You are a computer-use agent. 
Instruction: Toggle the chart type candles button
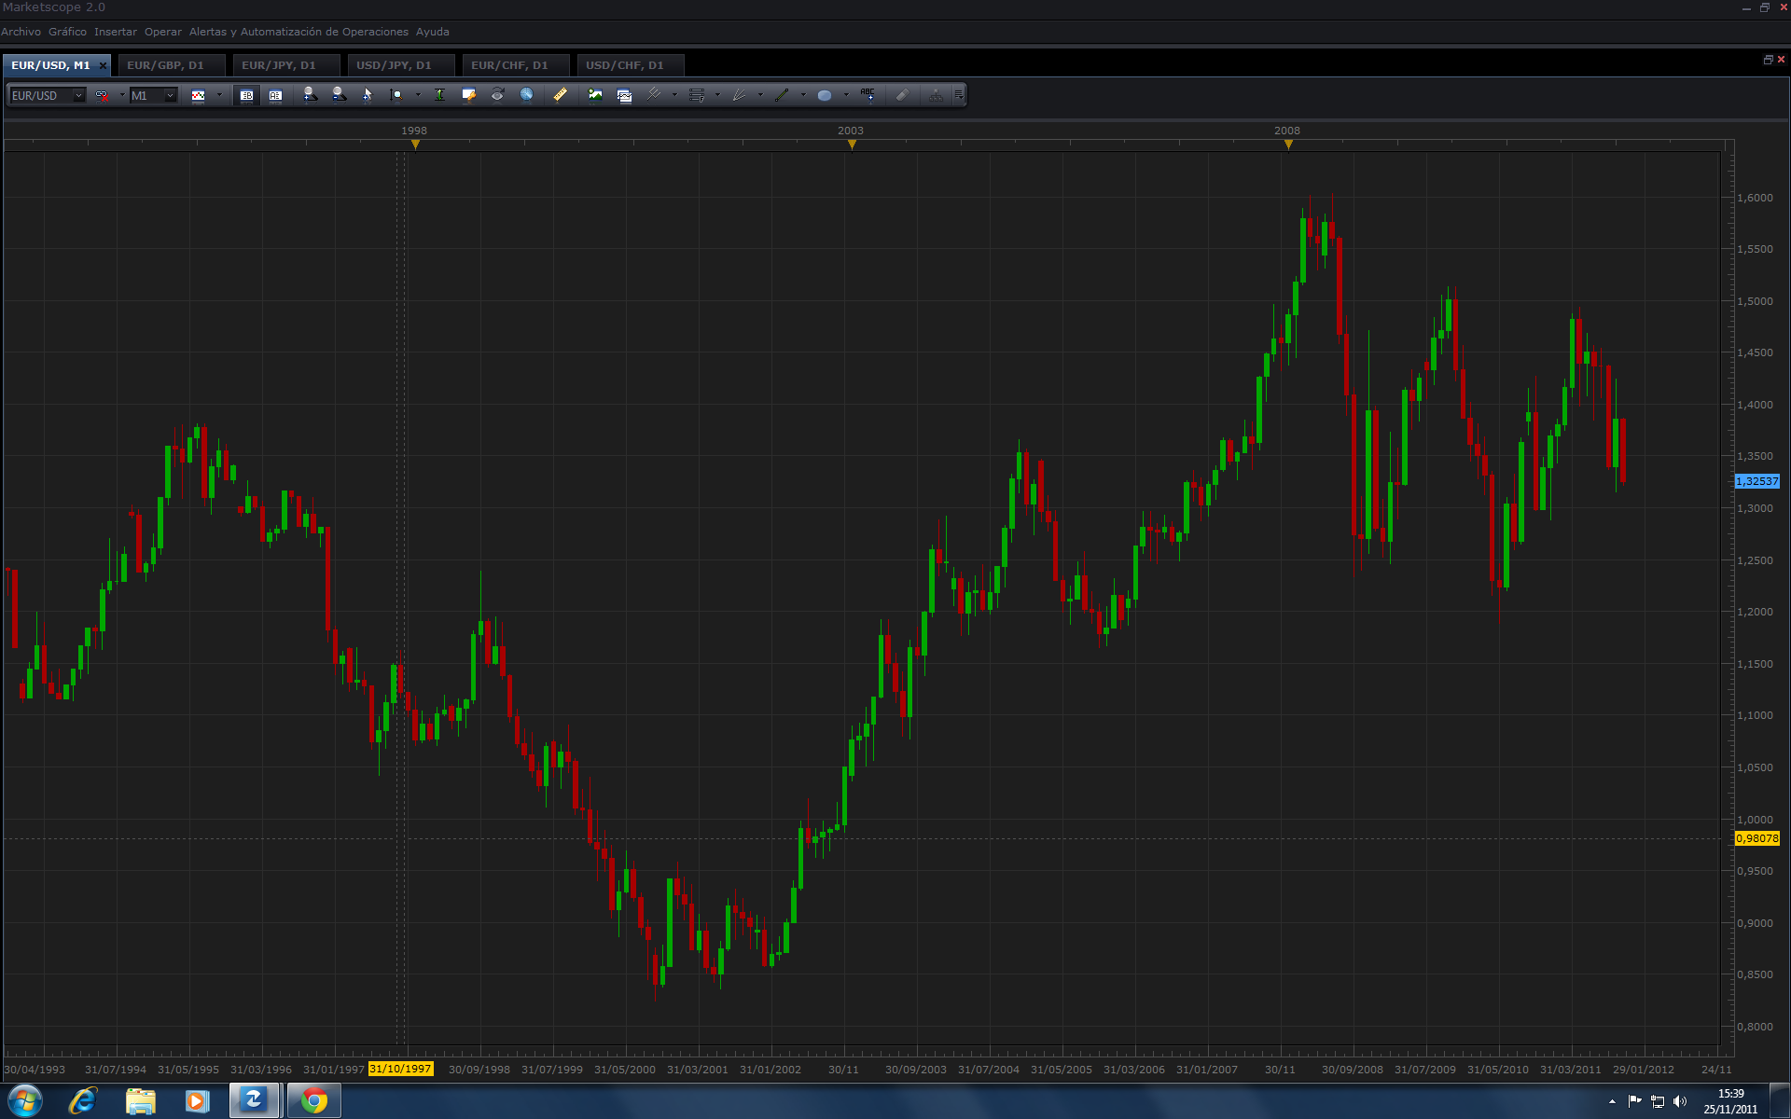(x=198, y=95)
